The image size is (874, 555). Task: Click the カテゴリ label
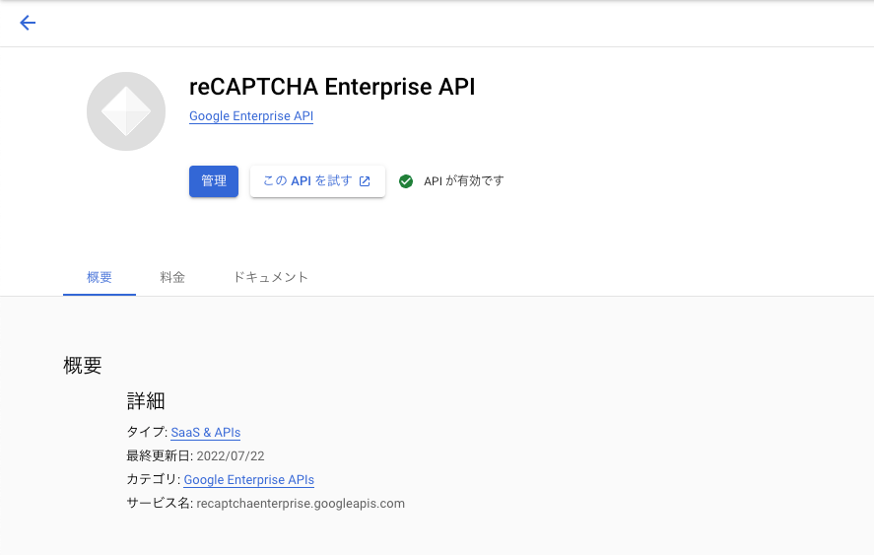tap(152, 479)
